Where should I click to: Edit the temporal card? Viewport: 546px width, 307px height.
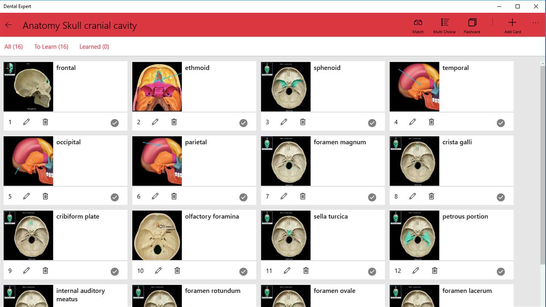(413, 122)
